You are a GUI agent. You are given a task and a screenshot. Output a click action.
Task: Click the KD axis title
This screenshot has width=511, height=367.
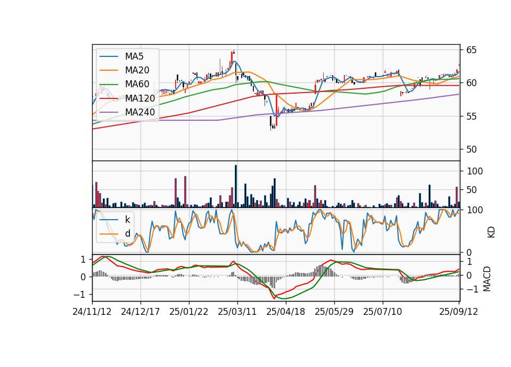(x=491, y=232)
